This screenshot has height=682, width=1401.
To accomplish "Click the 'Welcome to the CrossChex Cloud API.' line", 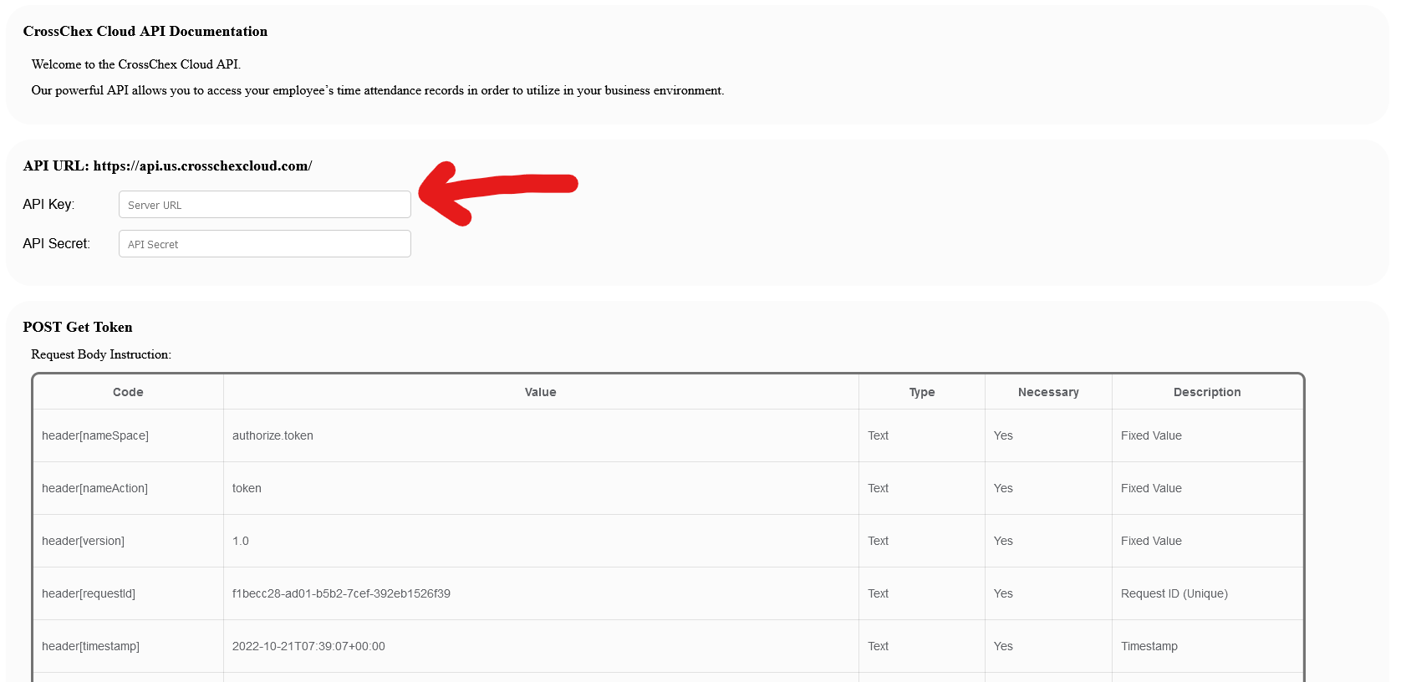I will coord(136,64).
